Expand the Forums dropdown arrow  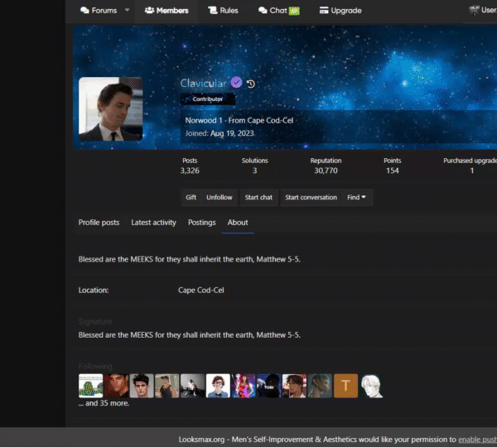pyautogui.click(x=127, y=11)
